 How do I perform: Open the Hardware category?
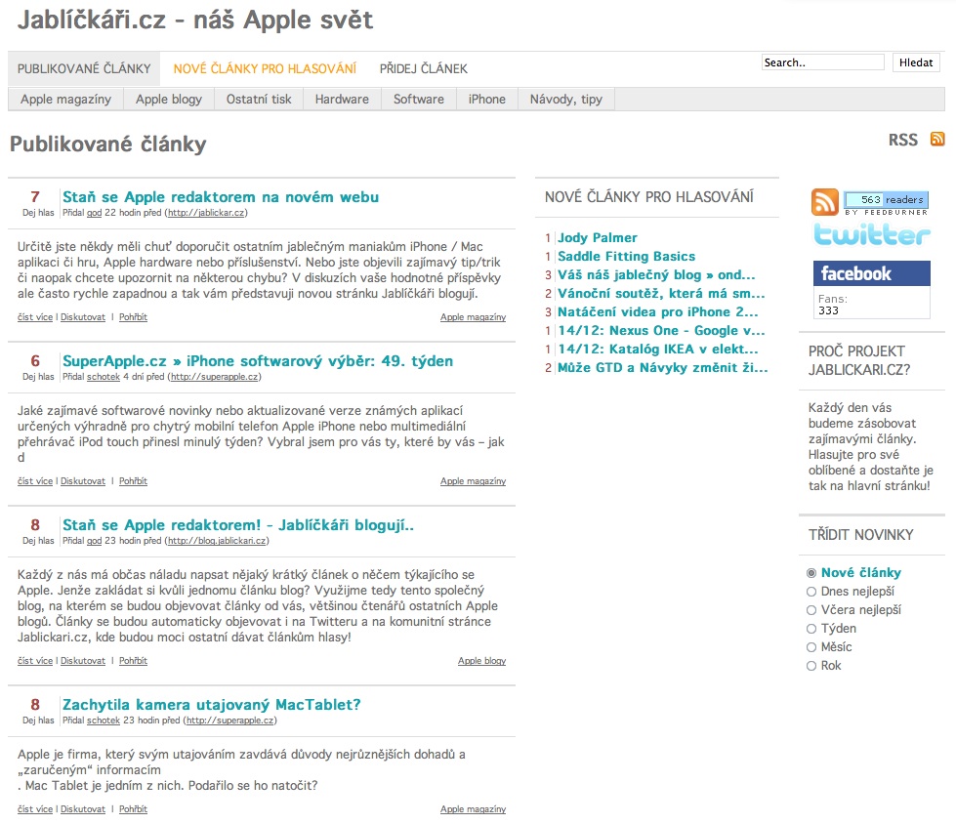point(342,100)
